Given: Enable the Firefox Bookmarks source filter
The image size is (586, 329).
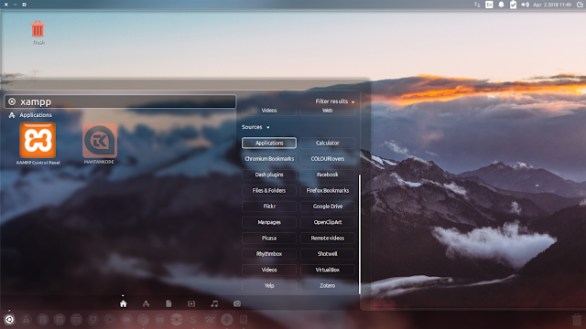Looking at the screenshot, I should pos(328,190).
